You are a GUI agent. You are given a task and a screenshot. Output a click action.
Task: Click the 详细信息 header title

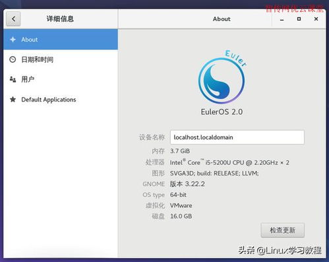[x=60, y=19]
